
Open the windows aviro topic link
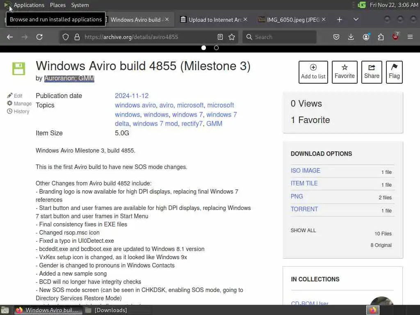(135, 105)
